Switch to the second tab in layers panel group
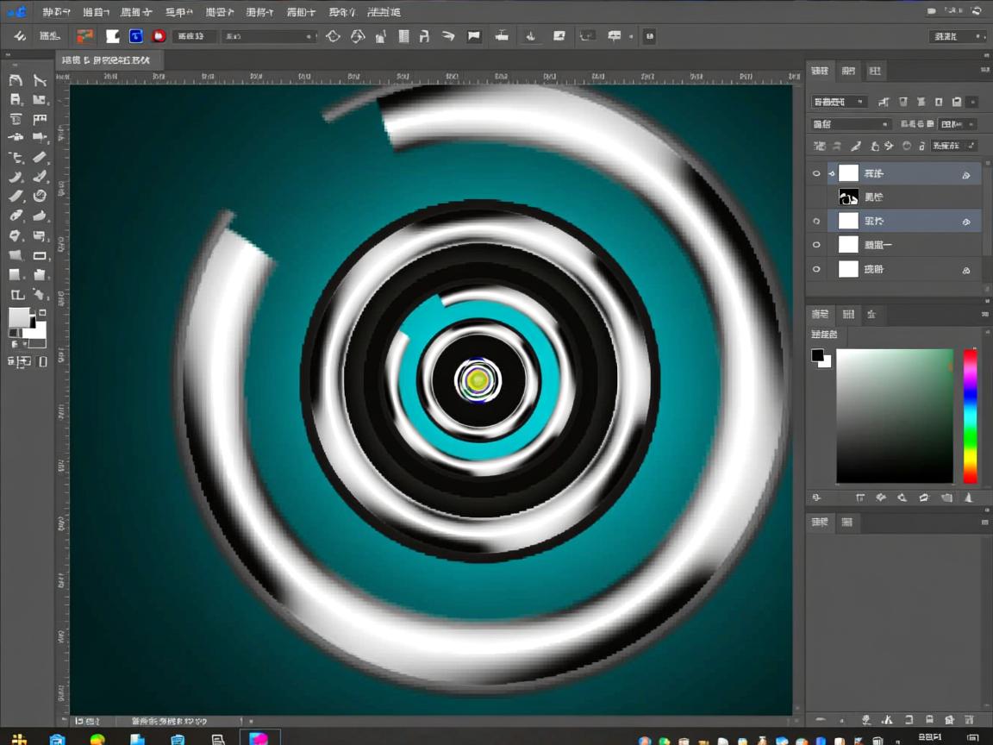This screenshot has width=993, height=745. [848, 71]
